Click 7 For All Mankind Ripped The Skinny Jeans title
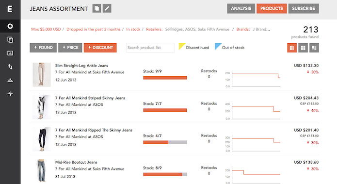 (94, 130)
